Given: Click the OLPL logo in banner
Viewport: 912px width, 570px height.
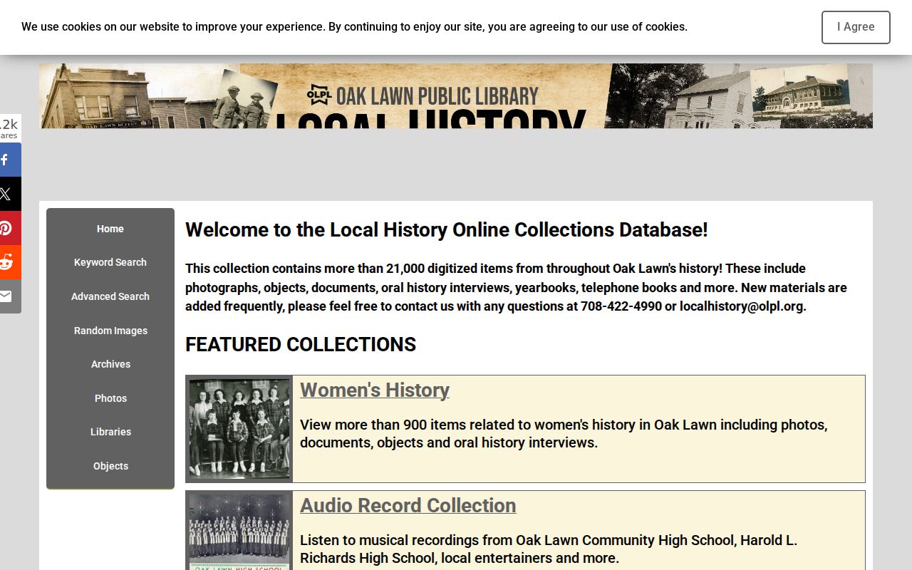Looking at the screenshot, I should point(319,95).
